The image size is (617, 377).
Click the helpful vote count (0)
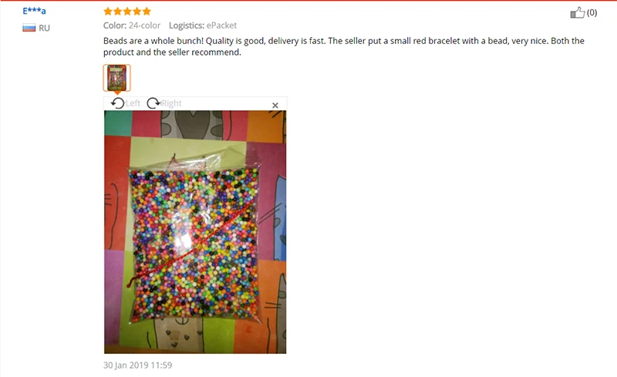coord(592,12)
